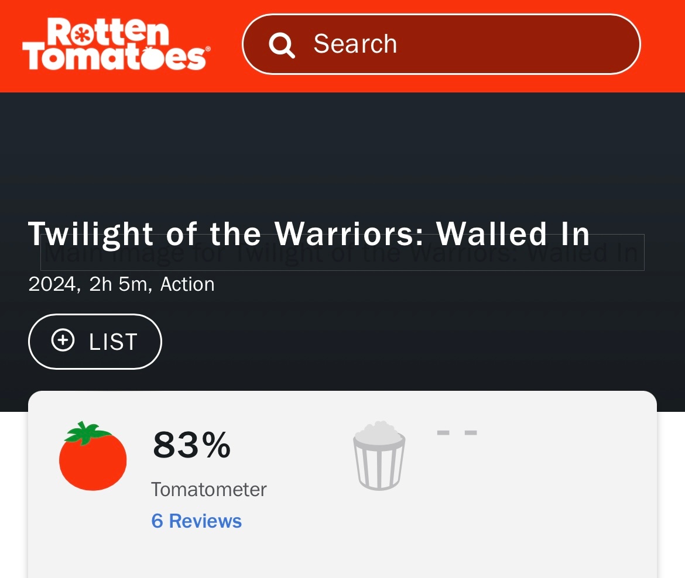Click the splat-shaped 'o' in Rotten
685x578 pixels.
point(81,35)
